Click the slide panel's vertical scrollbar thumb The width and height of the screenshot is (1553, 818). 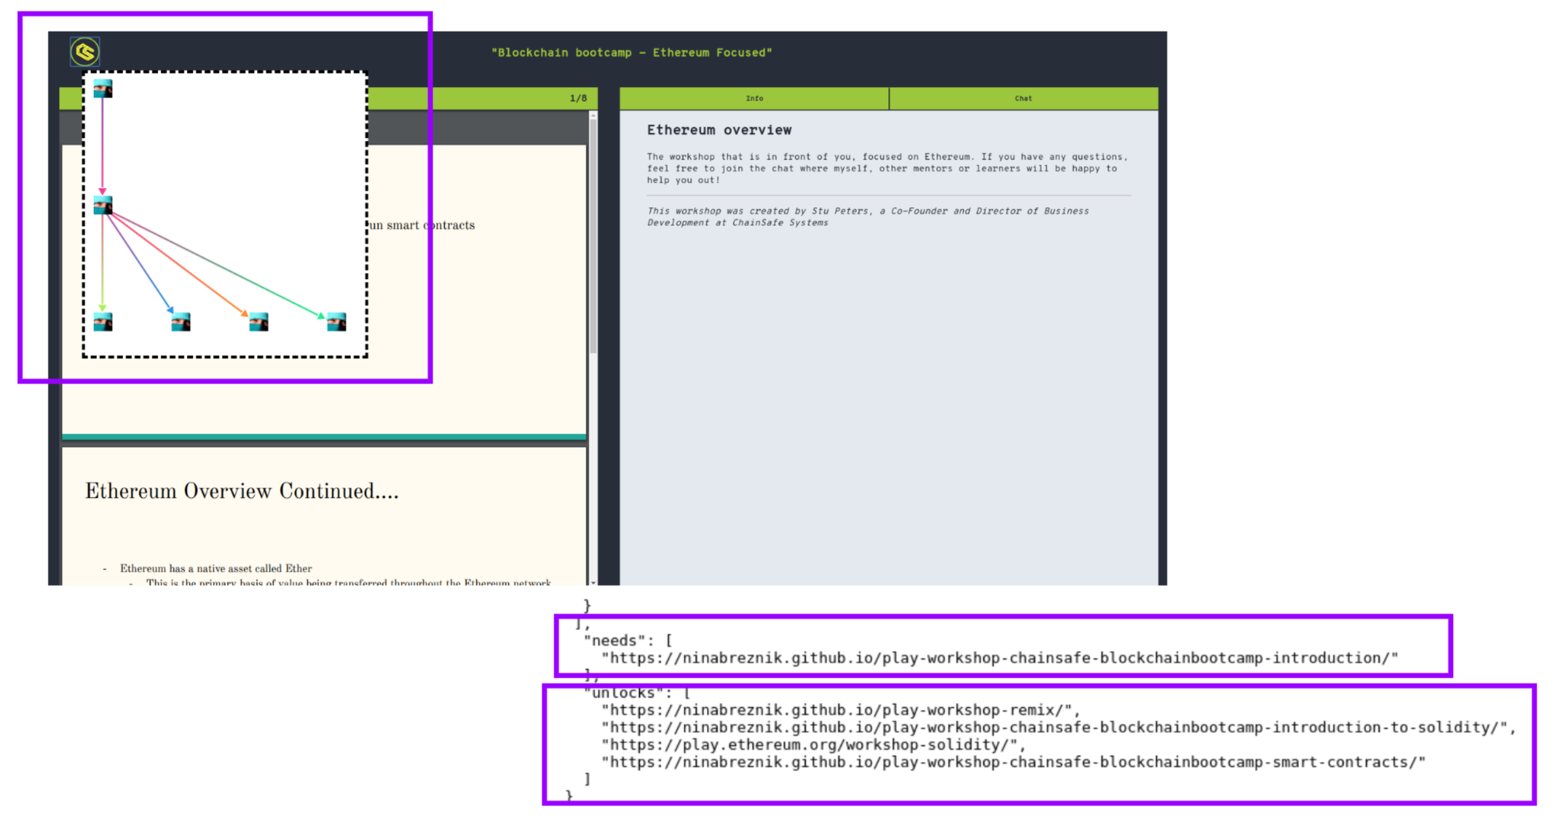(593, 236)
